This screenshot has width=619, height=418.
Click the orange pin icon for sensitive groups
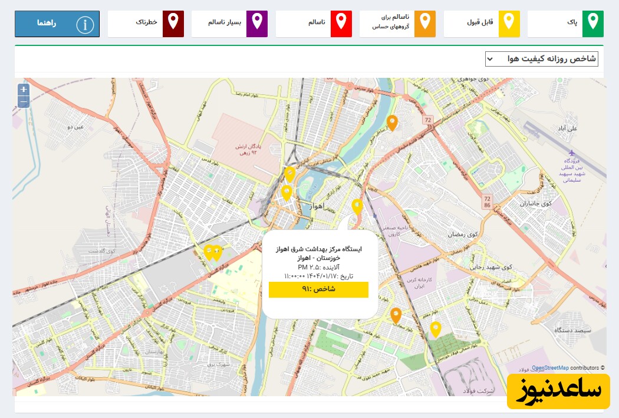coord(425,24)
